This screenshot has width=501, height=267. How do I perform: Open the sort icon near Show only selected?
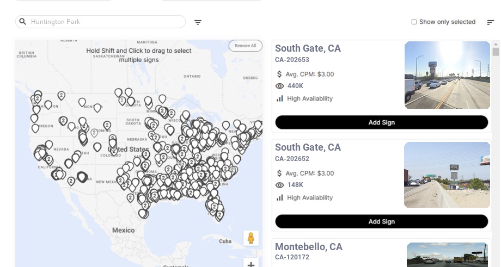click(490, 22)
